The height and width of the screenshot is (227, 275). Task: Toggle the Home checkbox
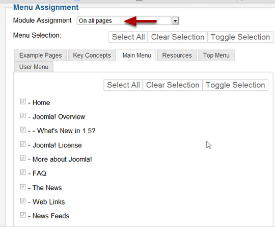[x=23, y=102]
